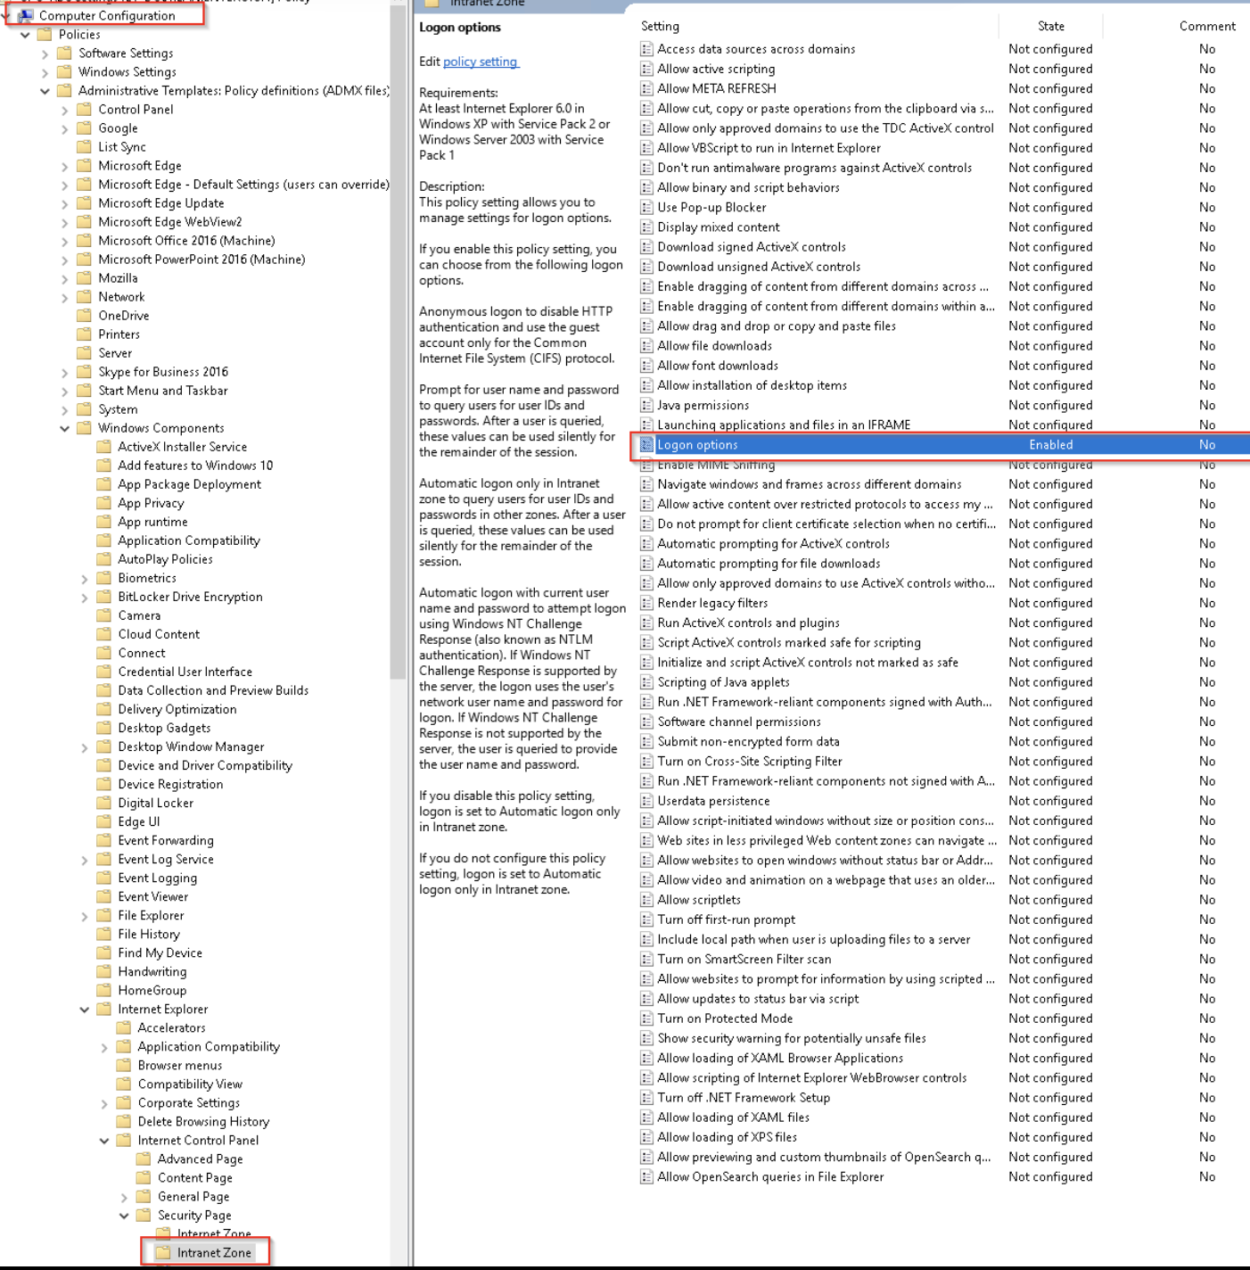Click the Allow file downloads setting icon
This screenshot has width=1250, height=1270.
click(x=646, y=346)
